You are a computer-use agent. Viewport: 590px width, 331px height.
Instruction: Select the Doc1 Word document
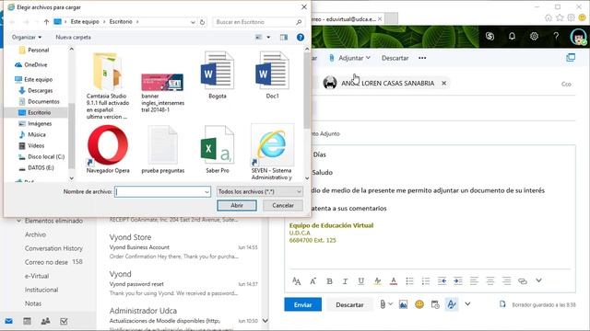tap(273, 75)
